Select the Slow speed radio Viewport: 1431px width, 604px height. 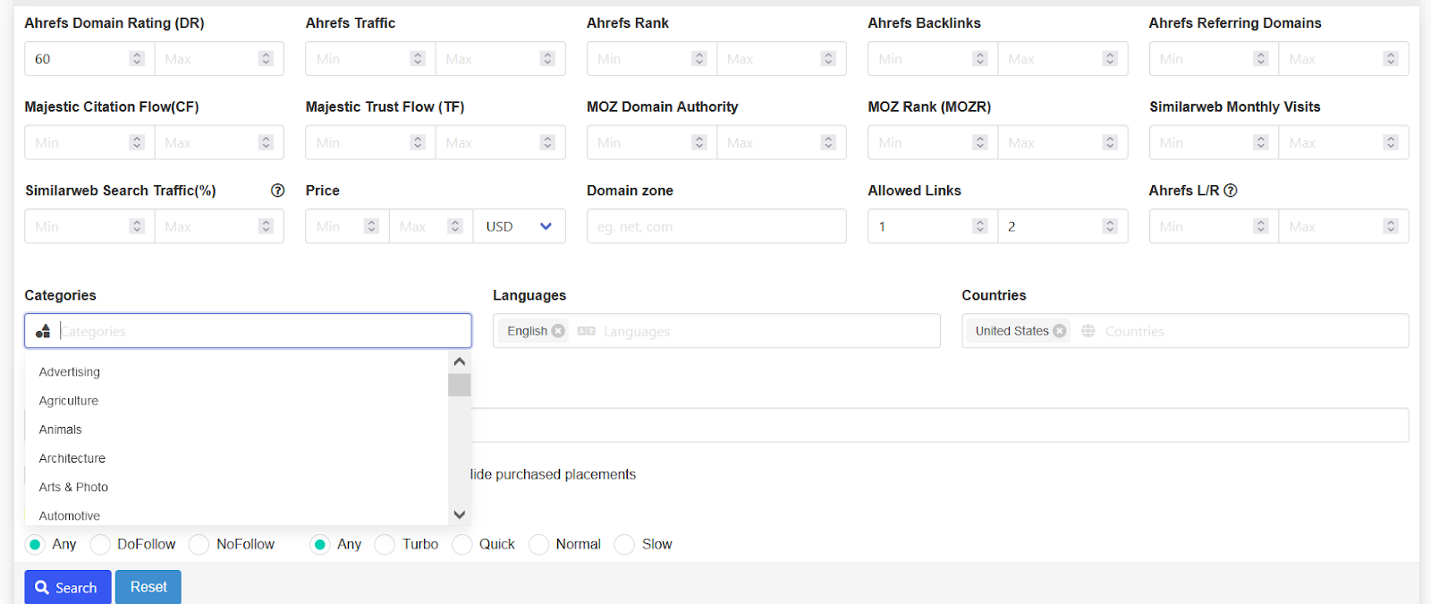click(625, 544)
